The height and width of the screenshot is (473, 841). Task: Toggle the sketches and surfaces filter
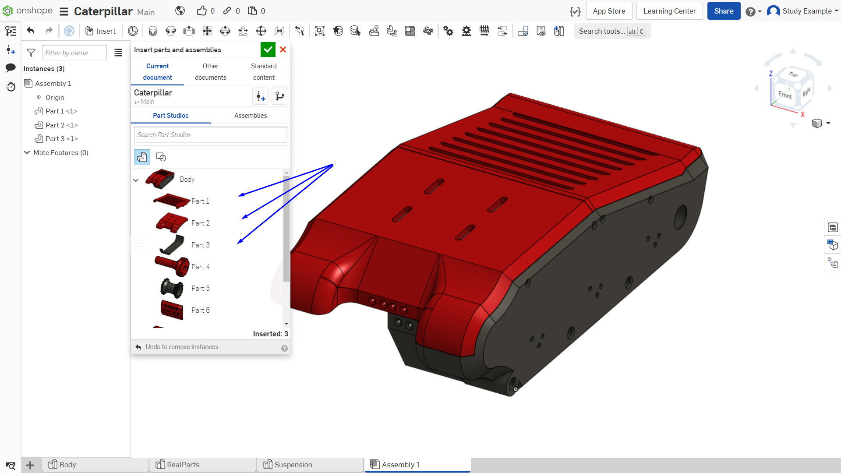pos(161,157)
